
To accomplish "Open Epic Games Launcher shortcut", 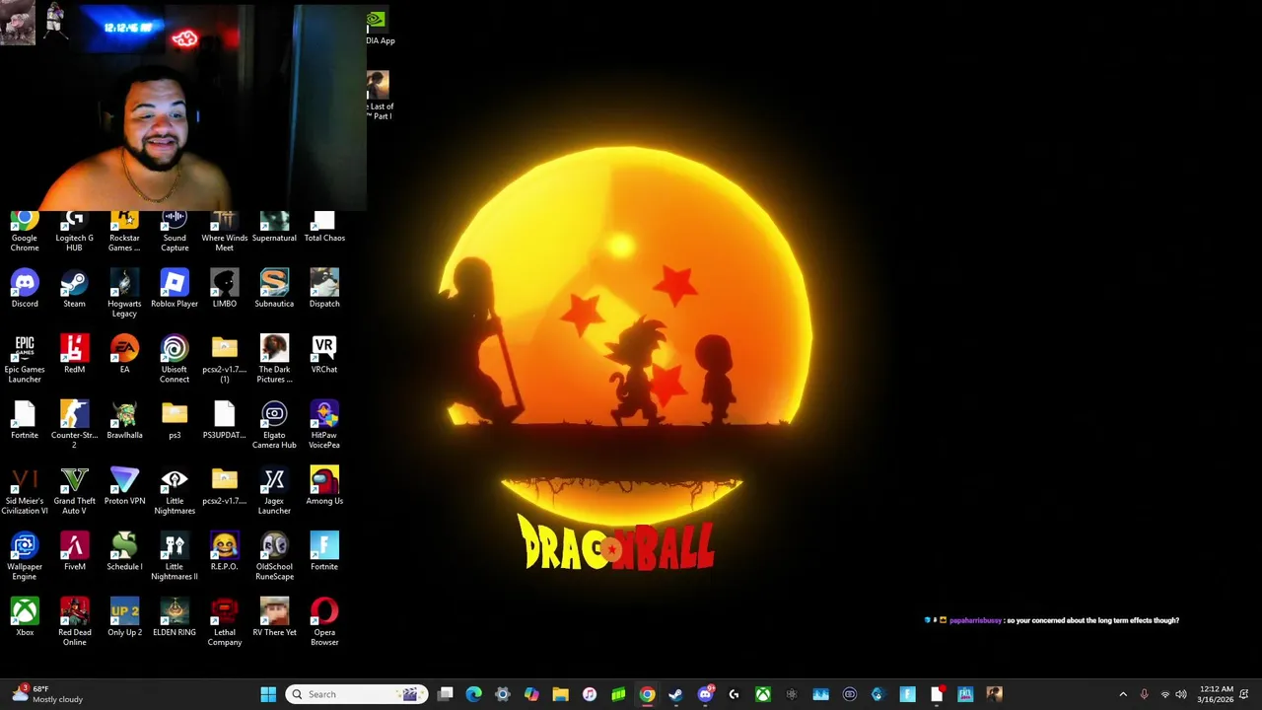I will click(x=25, y=360).
